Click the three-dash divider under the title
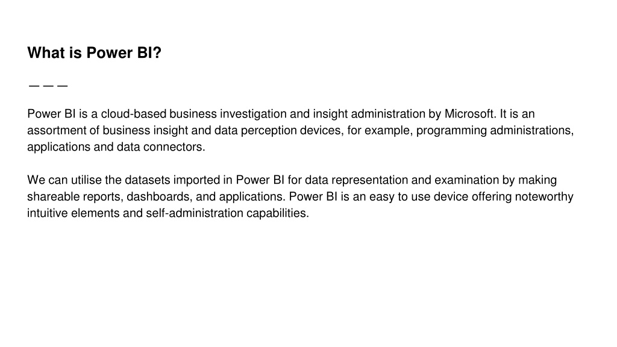617x347 pixels. click(48, 86)
